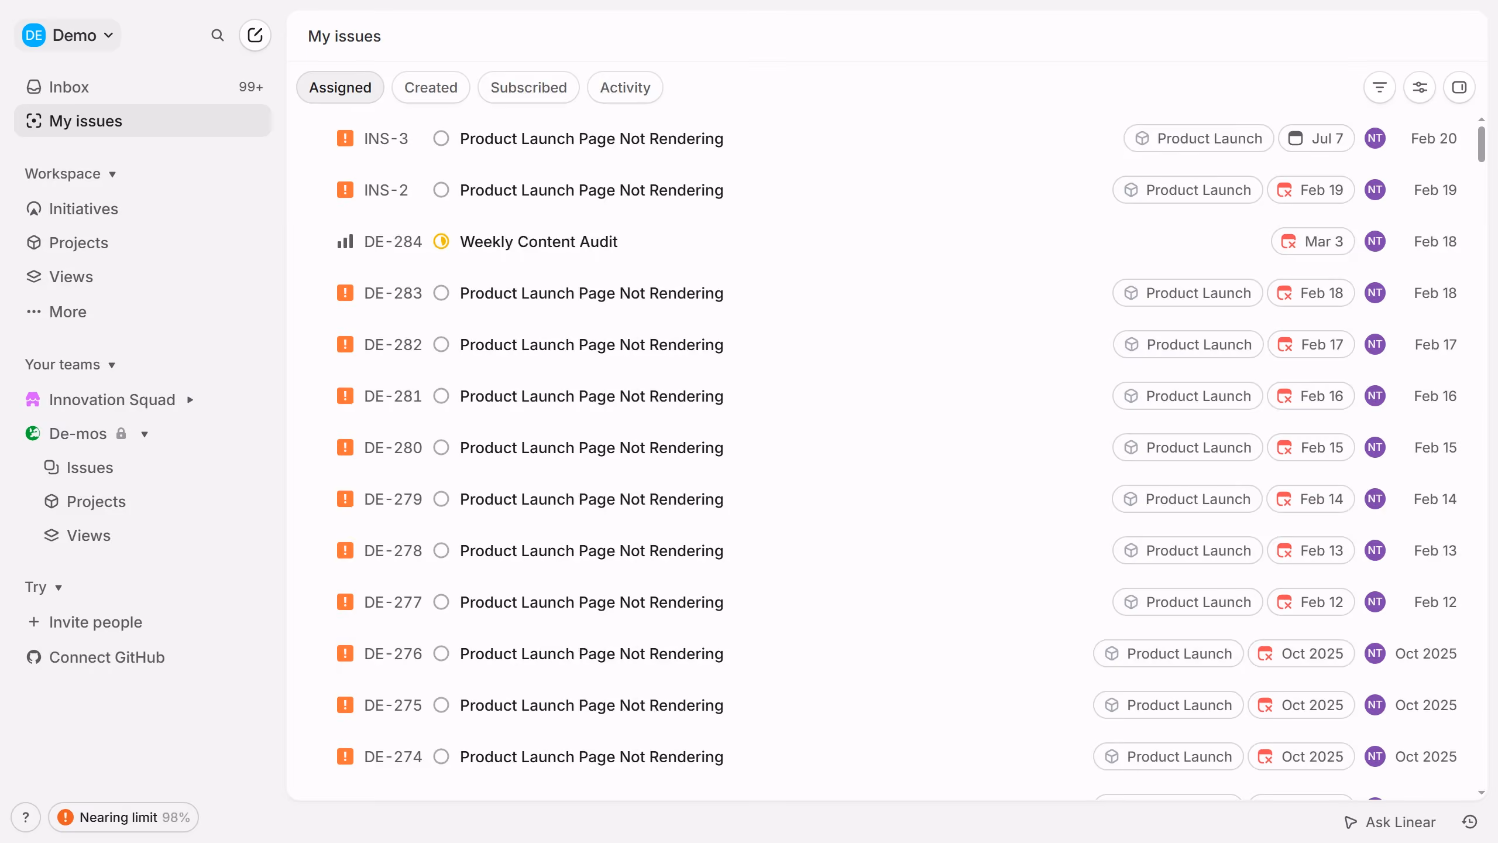
Task: Open the help question mark button
Action: coord(26,817)
